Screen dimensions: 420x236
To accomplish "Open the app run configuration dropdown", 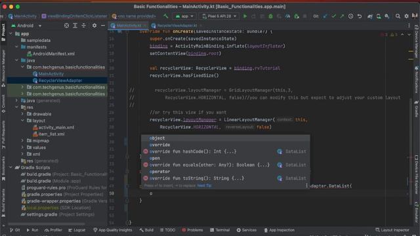I will point(184,16).
